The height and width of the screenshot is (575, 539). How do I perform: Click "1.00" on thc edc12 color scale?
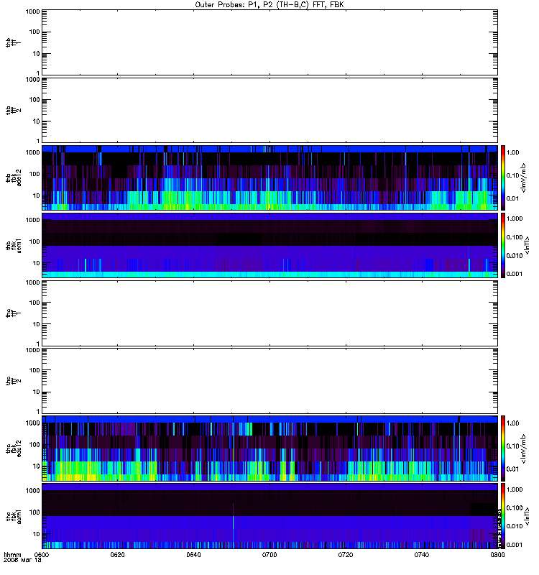(x=512, y=423)
